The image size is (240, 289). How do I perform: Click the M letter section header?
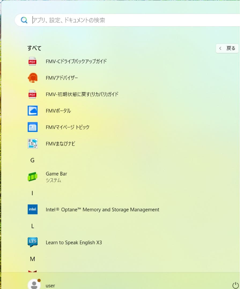(x=32, y=259)
